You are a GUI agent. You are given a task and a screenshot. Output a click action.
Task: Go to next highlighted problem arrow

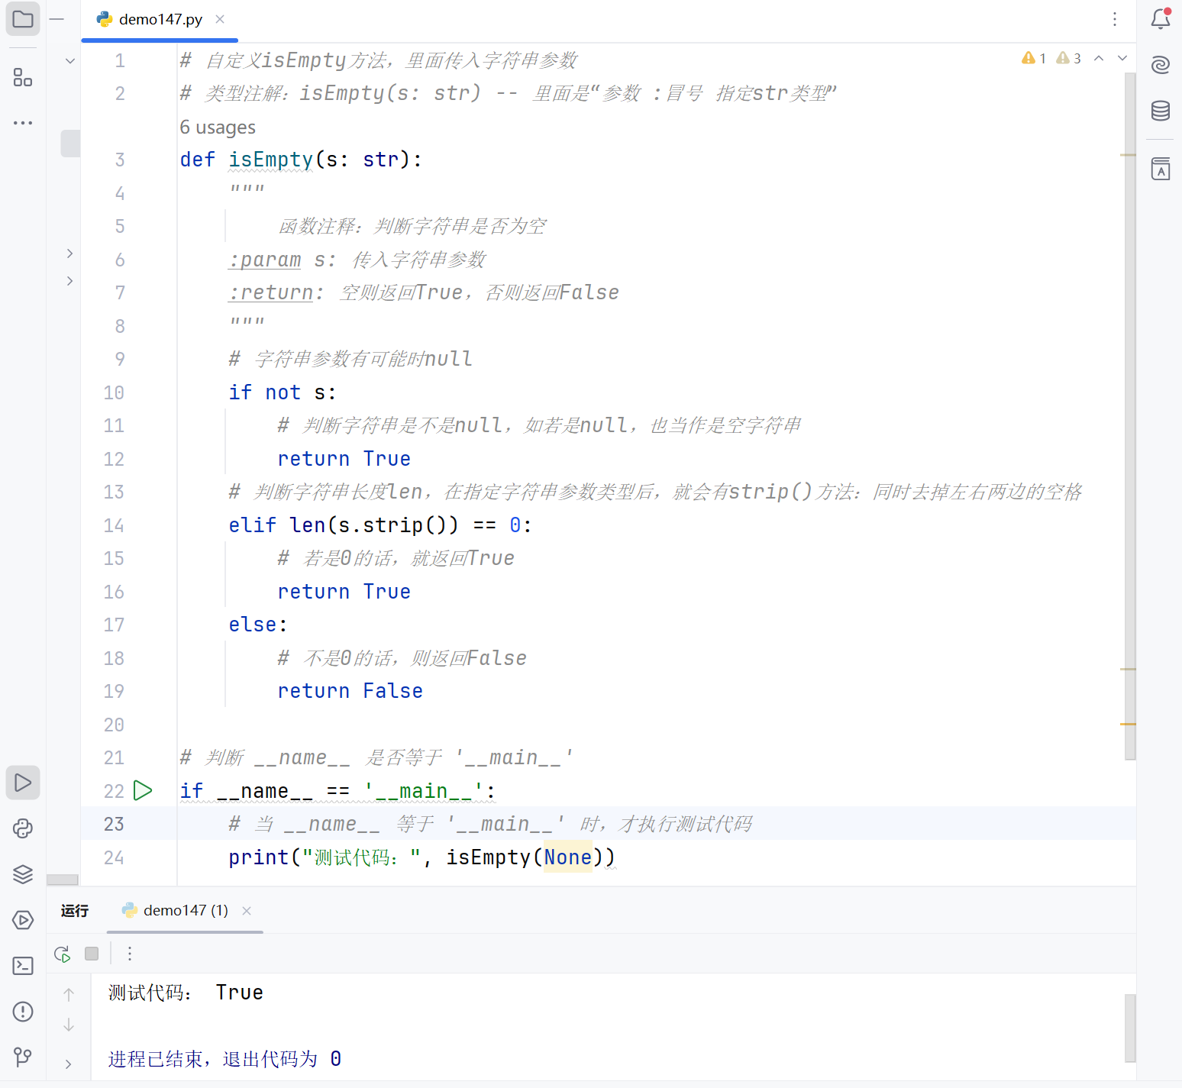click(1122, 58)
